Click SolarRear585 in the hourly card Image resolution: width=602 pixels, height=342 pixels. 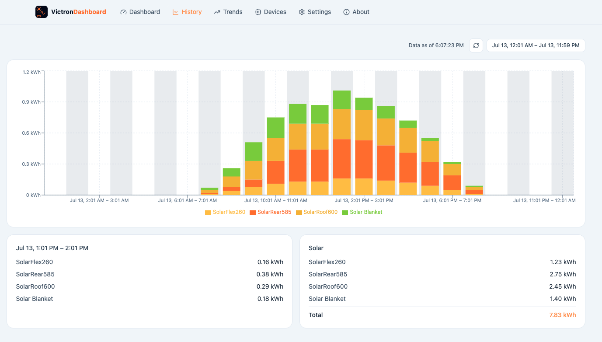click(x=35, y=274)
